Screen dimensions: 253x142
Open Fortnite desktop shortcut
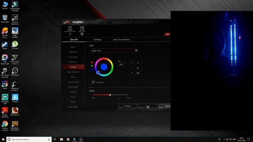coord(15,98)
